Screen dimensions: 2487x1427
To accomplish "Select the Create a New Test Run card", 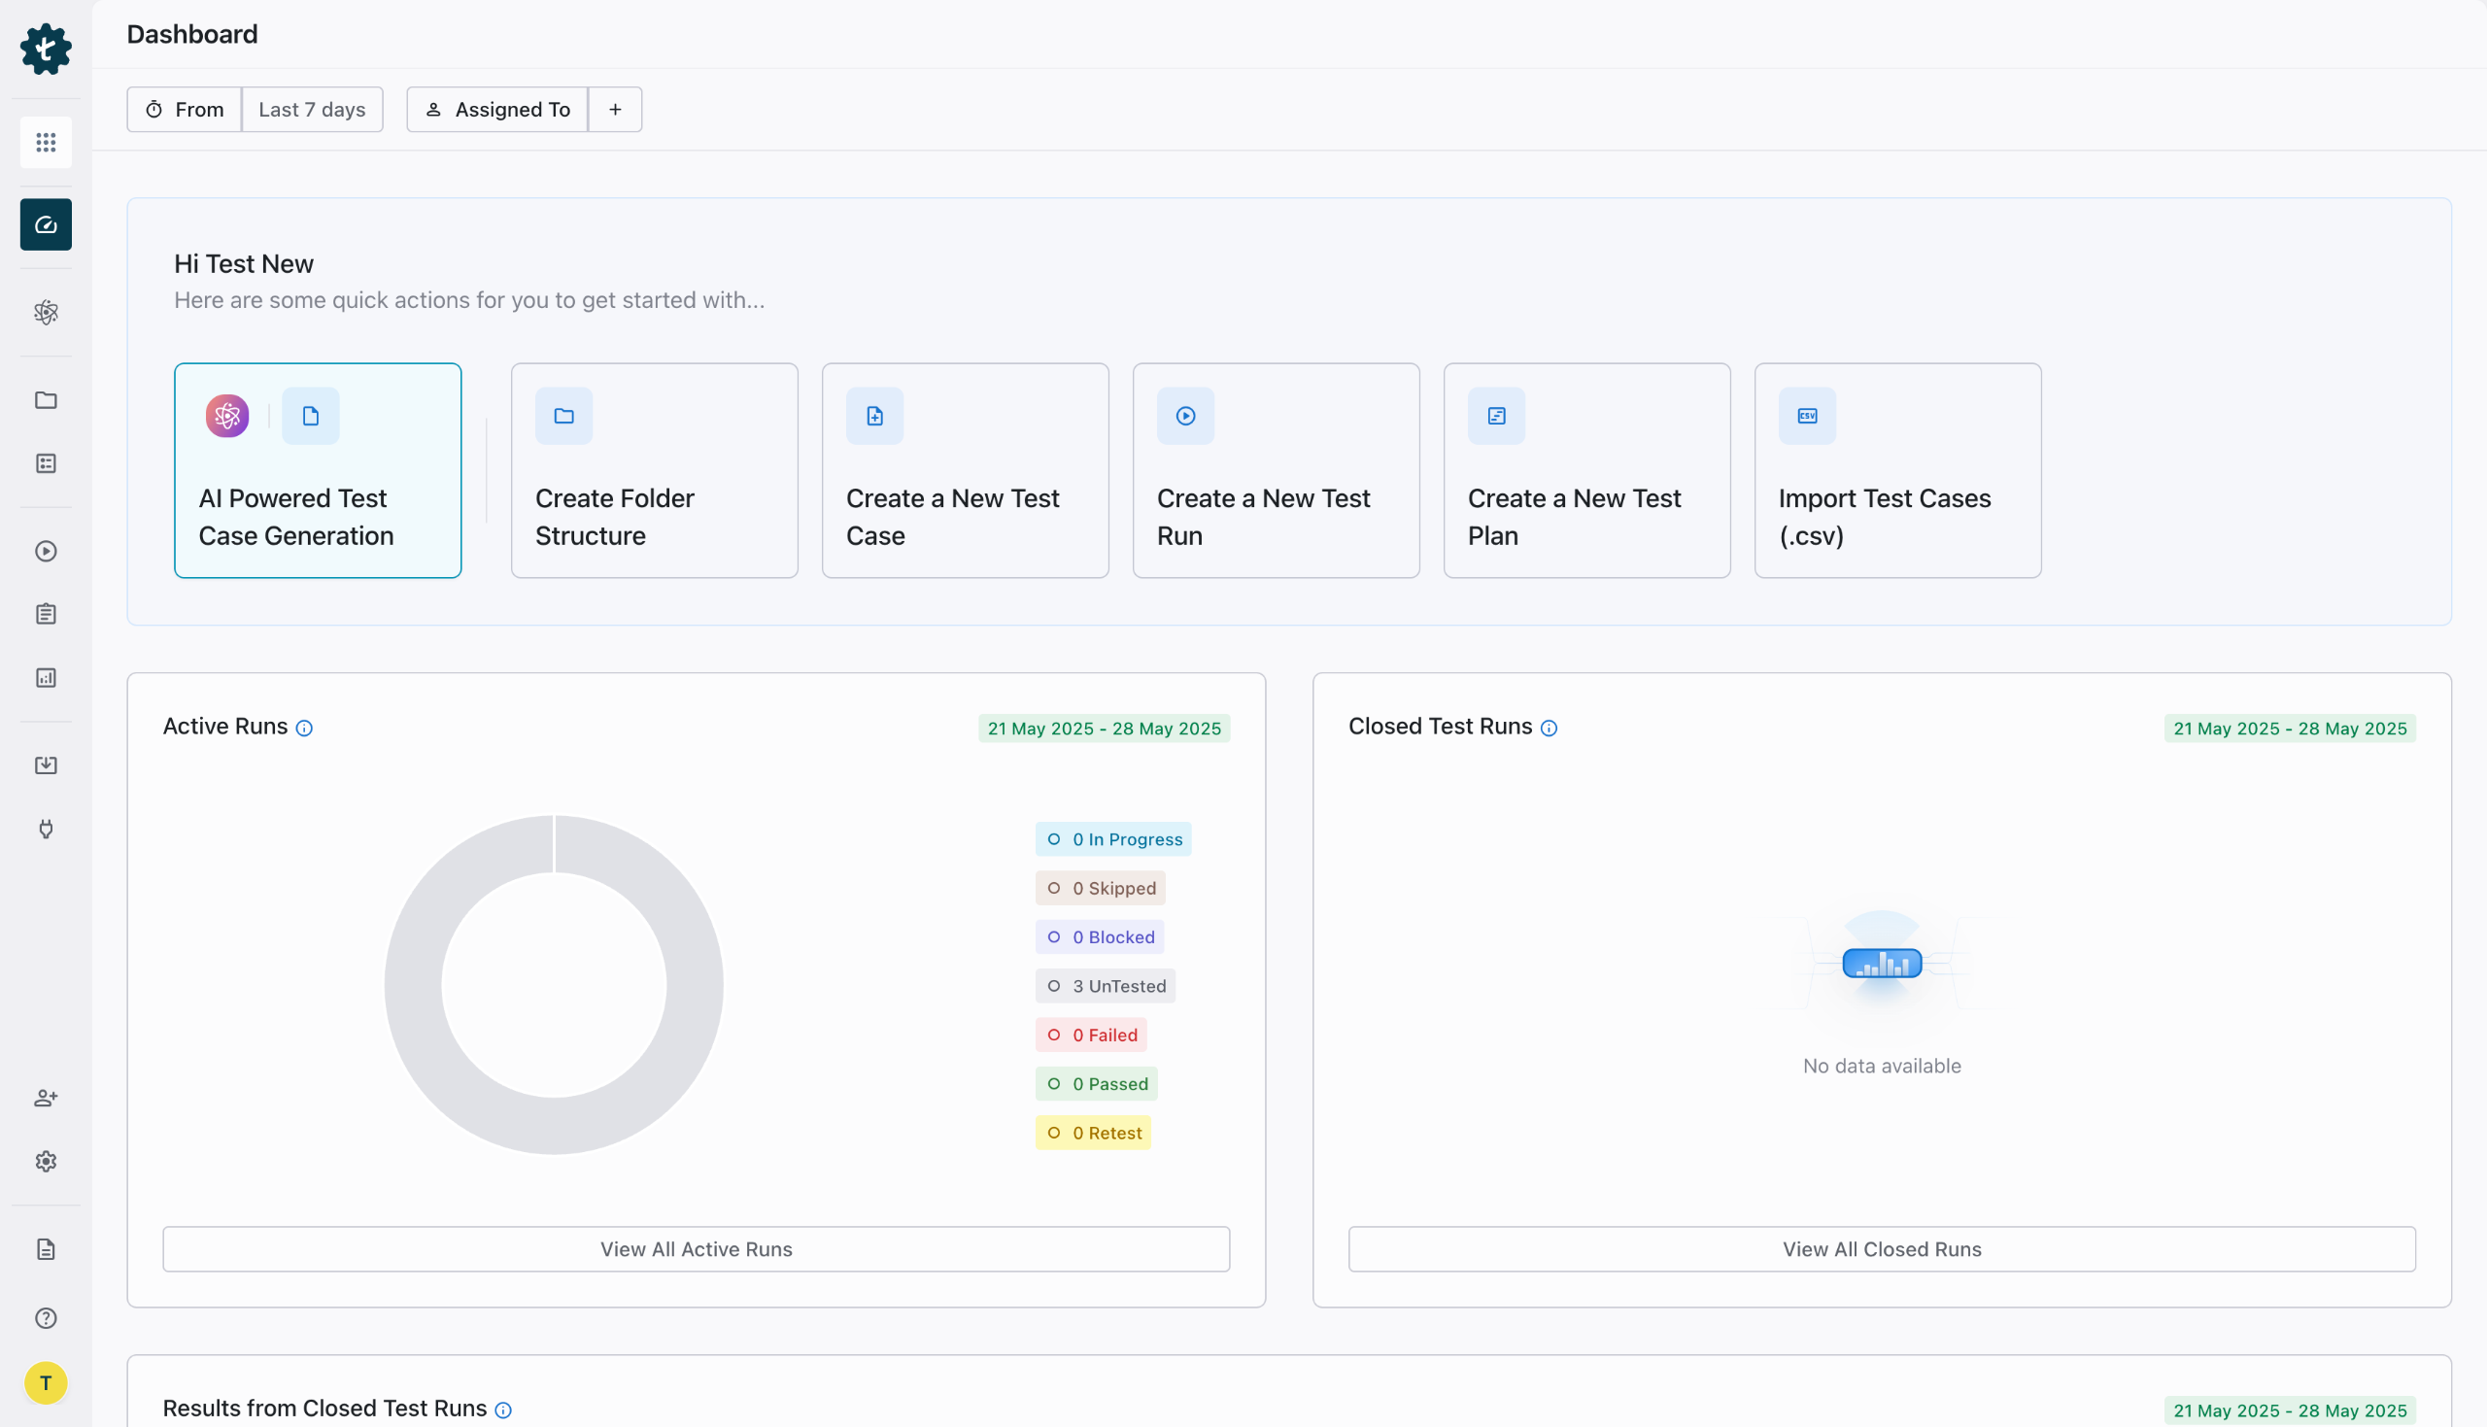I will [1275, 470].
